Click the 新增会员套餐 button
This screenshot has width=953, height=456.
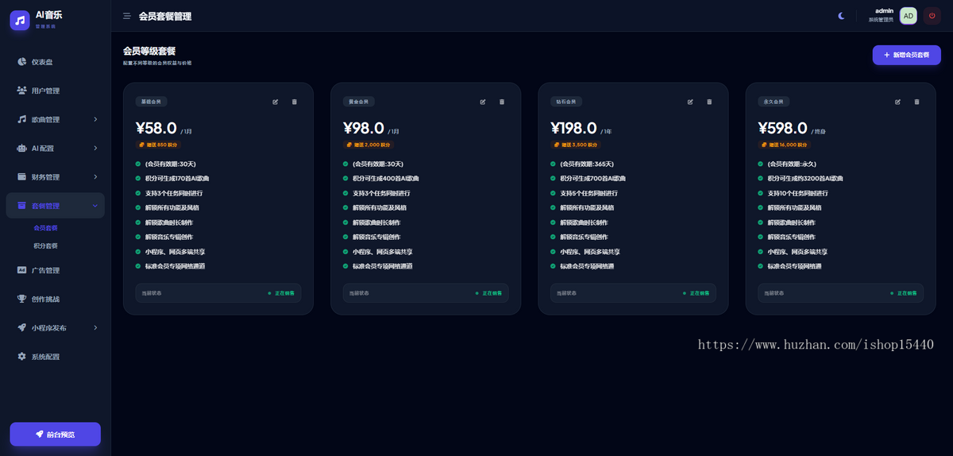pyautogui.click(x=906, y=55)
